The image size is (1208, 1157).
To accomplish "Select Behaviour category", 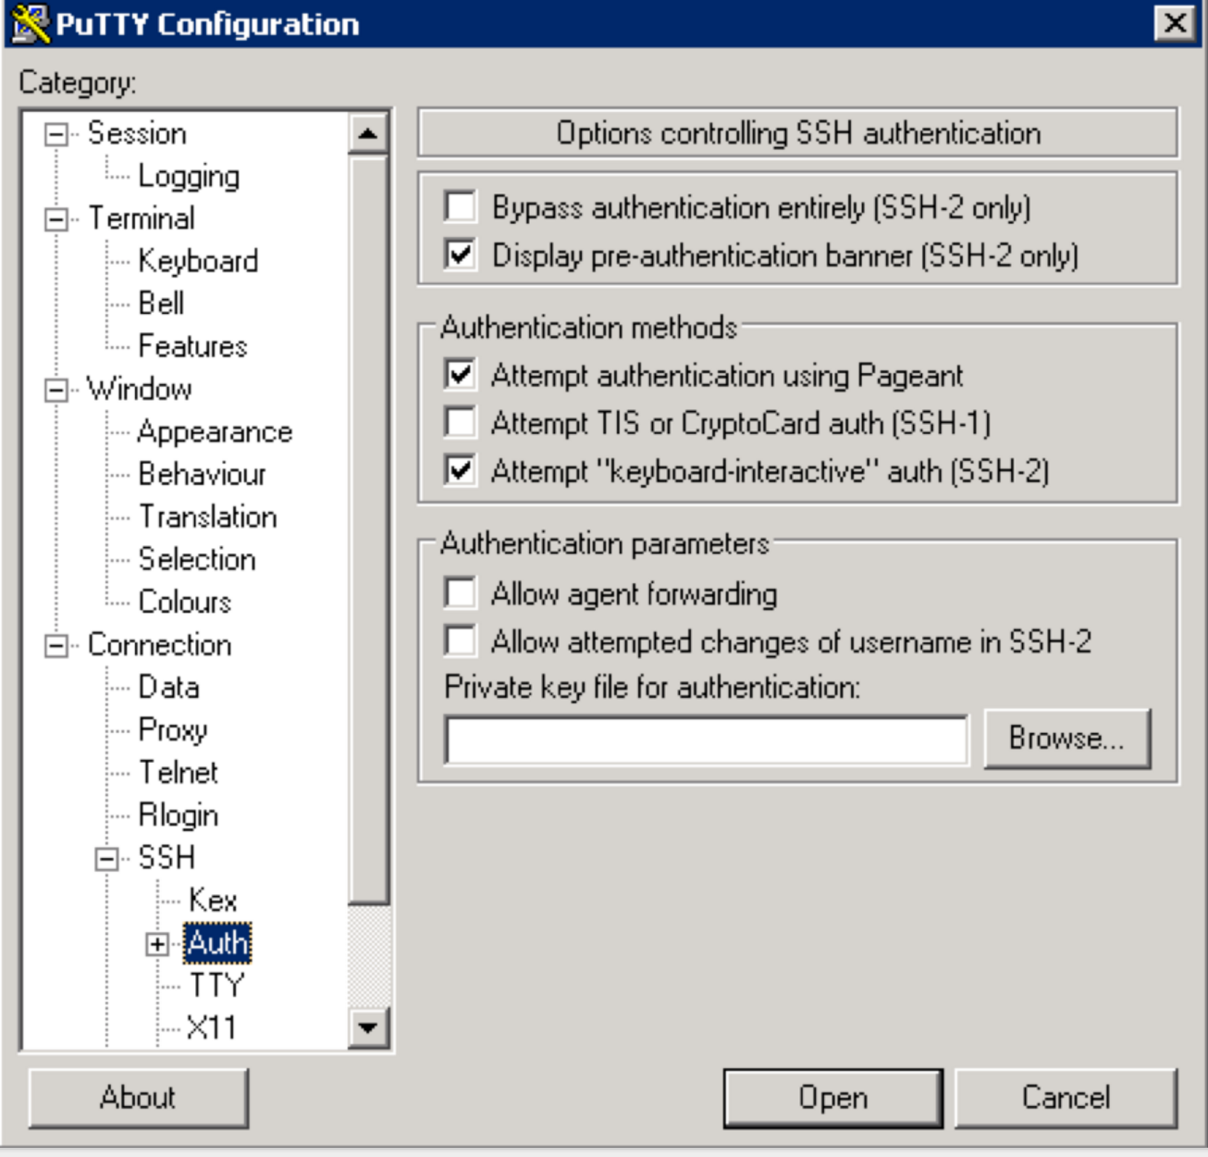I will click(202, 474).
